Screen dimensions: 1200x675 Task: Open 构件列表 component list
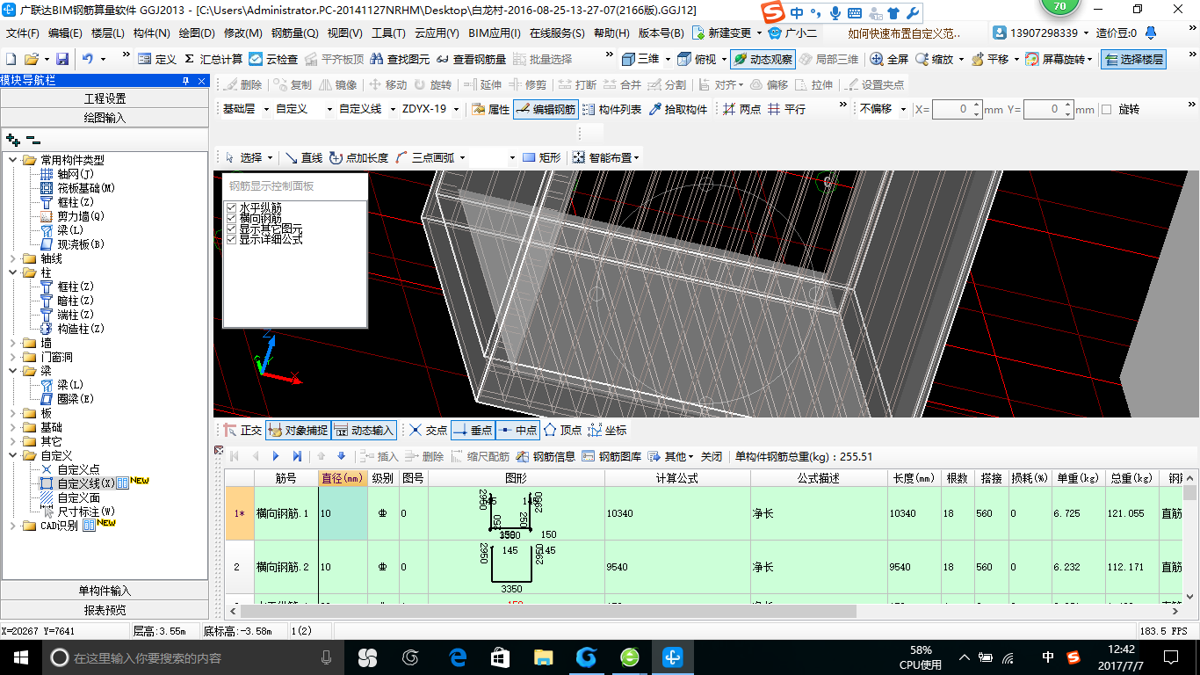coord(611,109)
